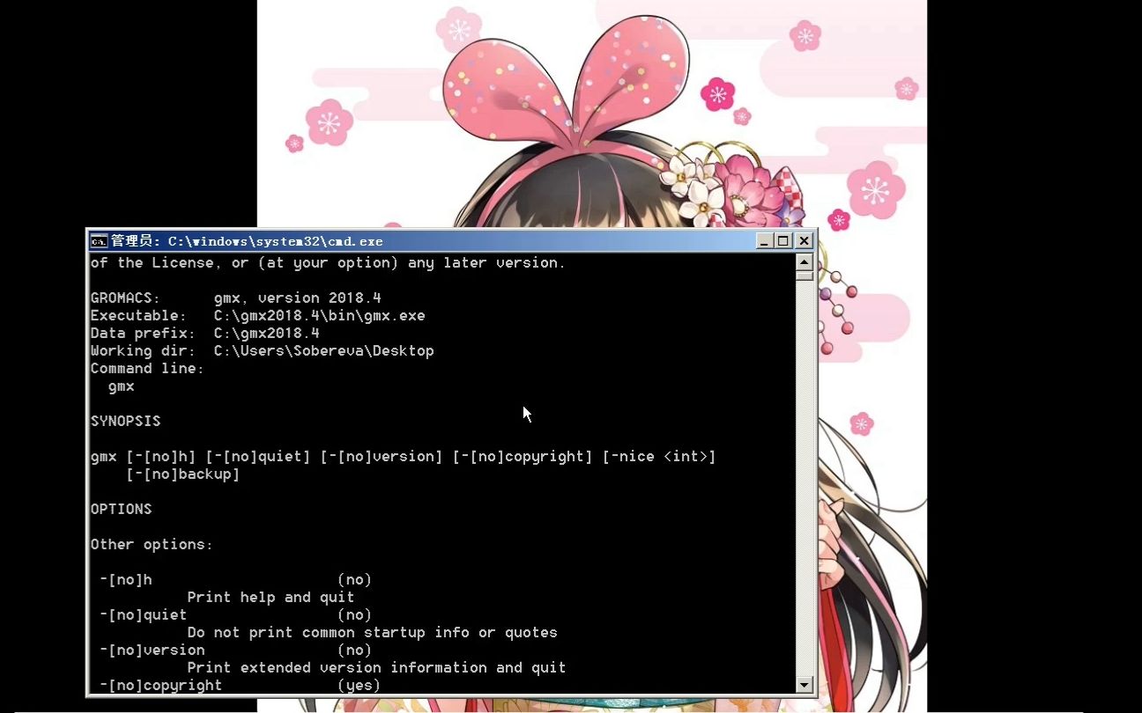Click the 'Command line:' label
The width and height of the screenshot is (1142, 713).
[x=147, y=369]
